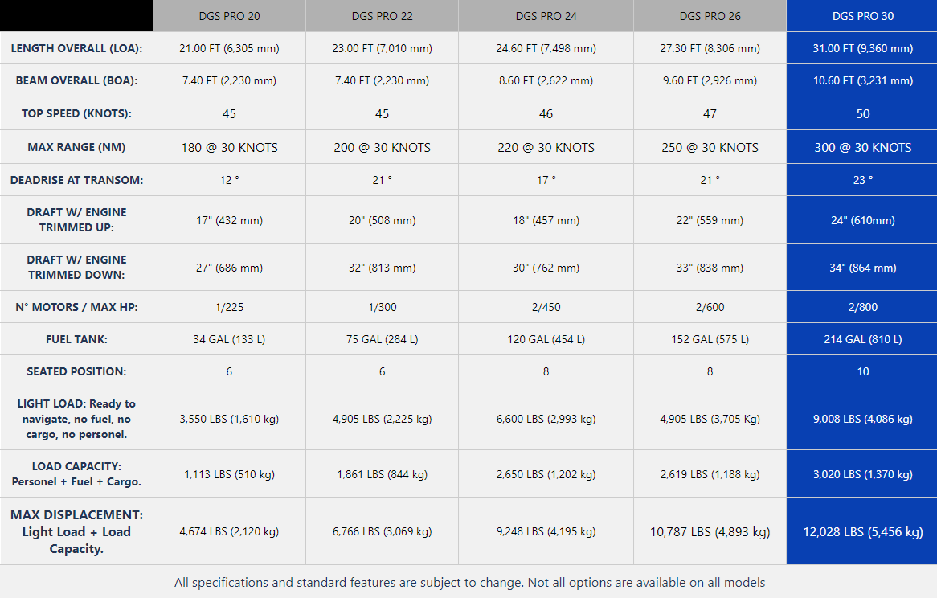Select the 214 GAL (810 L) fuel cell
937x598 pixels.
click(x=862, y=339)
